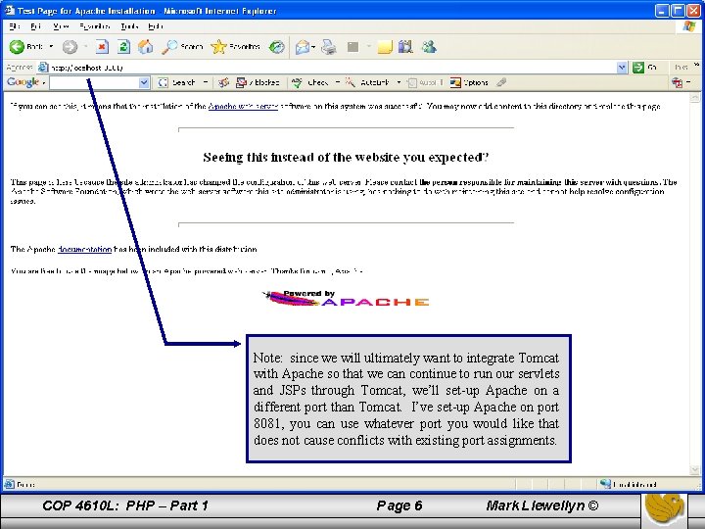705x529 pixels.
Task: Click the Done status bar page icon
Action: pyautogui.click(x=9, y=485)
